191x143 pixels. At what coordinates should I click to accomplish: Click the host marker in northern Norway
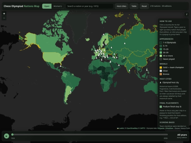[104, 34]
